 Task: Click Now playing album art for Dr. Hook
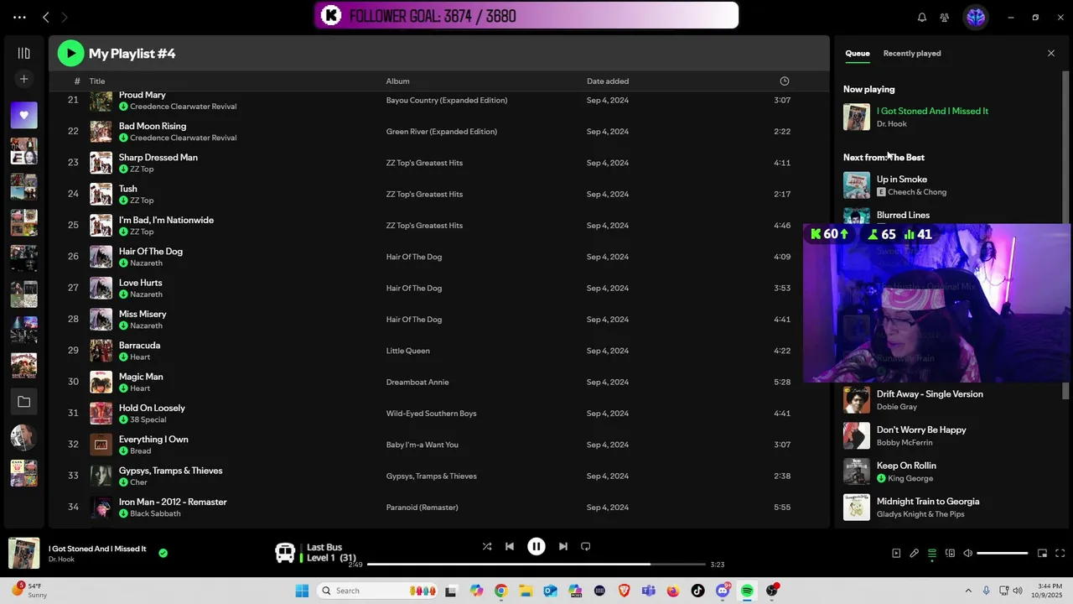(x=857, y=117)
